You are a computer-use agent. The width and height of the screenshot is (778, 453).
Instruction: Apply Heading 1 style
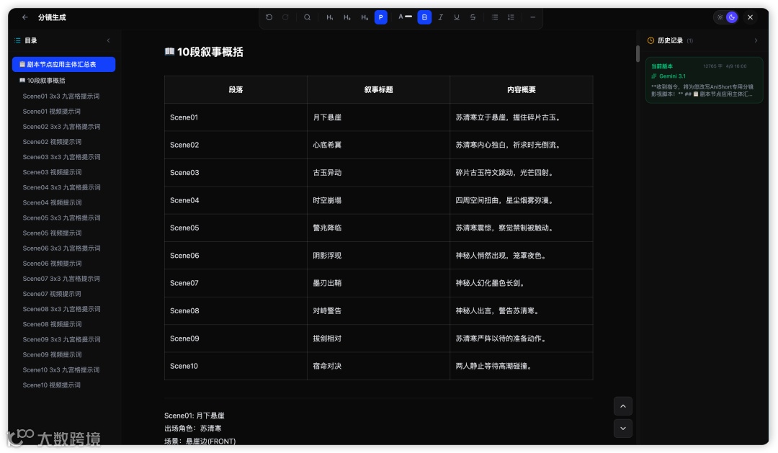point(329,17)
